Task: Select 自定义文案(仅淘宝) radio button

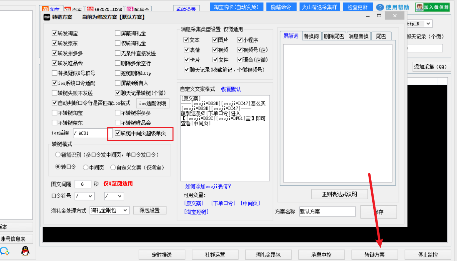Action: click(x=137, y=167)
